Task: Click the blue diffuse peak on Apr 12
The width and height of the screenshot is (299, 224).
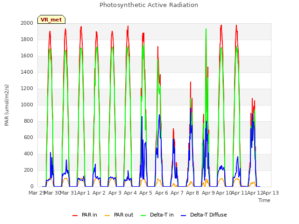Action: [252, 114]
